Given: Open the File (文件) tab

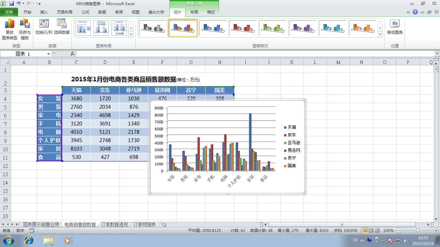Looking at the screenshot, I should pyautogui.click(x=9, y=12).
